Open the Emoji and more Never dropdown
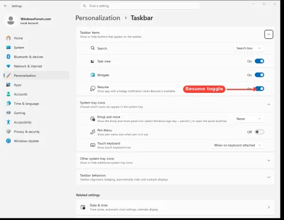Viewport: 284px width, 220px height. [249, 119]
